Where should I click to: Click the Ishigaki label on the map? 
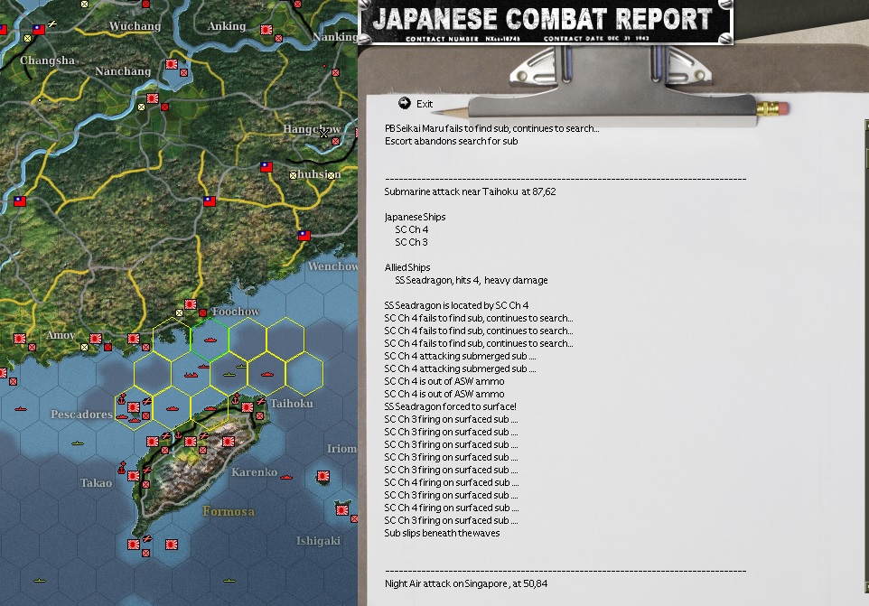(x=318, y=541)
